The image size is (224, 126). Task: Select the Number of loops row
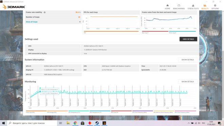(53, 17)
